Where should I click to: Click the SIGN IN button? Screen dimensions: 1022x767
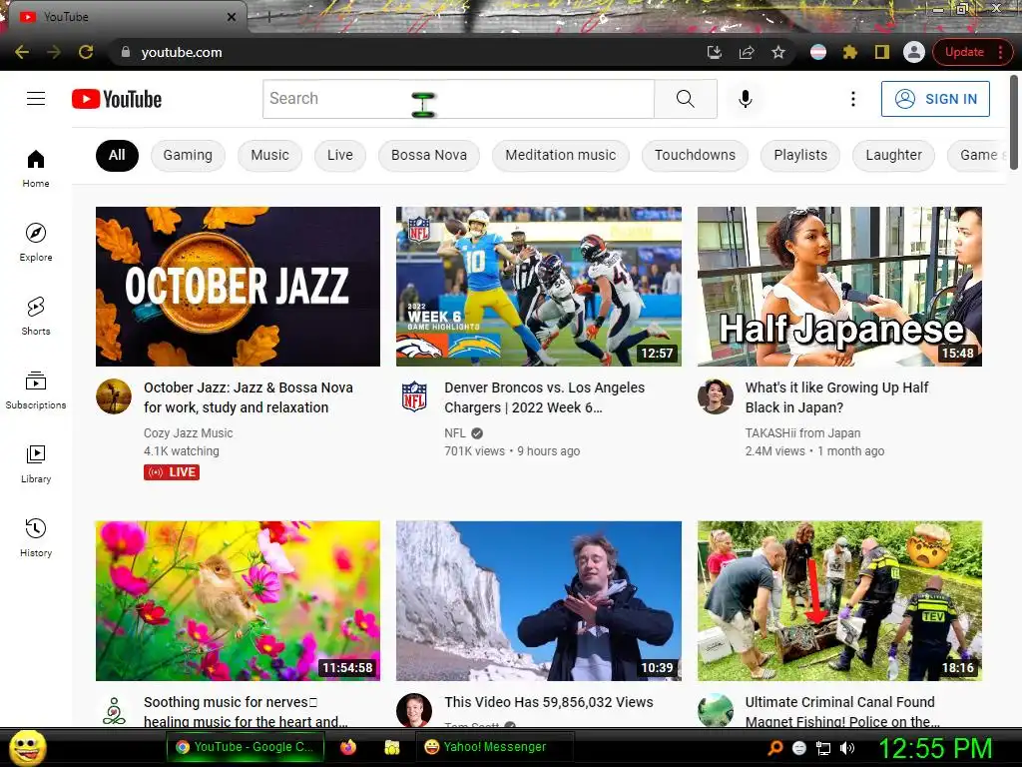(x=935, y=99)
